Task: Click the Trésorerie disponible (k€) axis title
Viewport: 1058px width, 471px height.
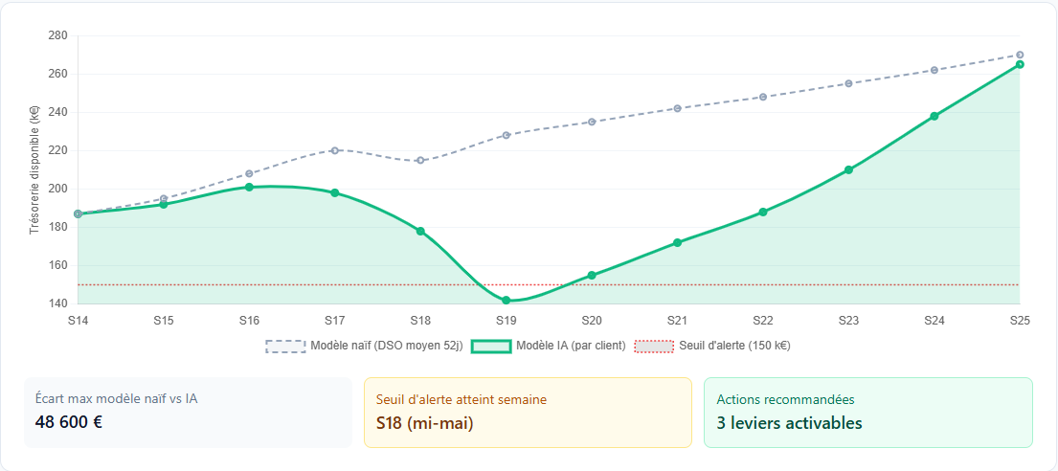Action: click(34, 169)
